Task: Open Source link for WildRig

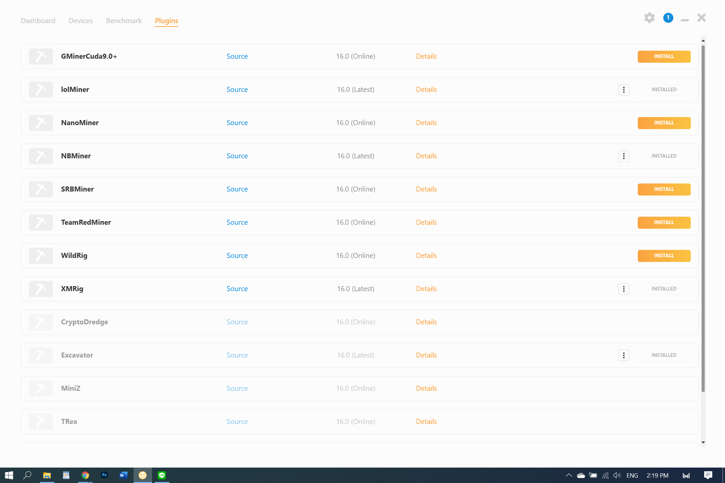Action: click(237, 256)
